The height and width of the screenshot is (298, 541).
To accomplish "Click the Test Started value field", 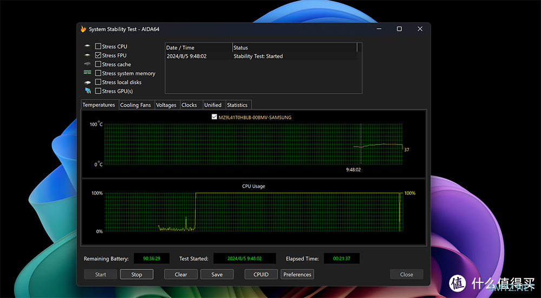I will coord(245,259).
